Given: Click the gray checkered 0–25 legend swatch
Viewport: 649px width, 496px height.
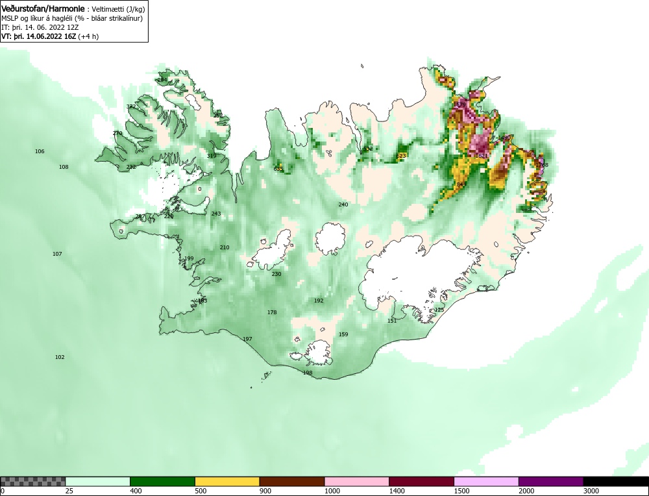Looking at the screenshot, I should pos(32,481).
